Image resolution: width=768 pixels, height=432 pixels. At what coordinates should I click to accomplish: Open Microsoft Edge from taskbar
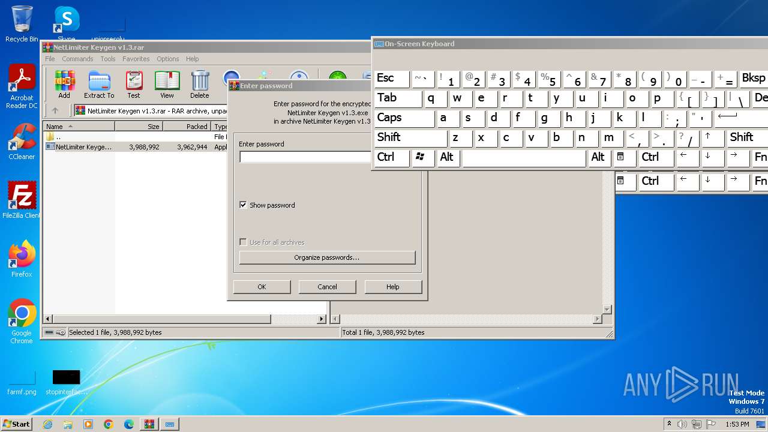click(129, 424)
